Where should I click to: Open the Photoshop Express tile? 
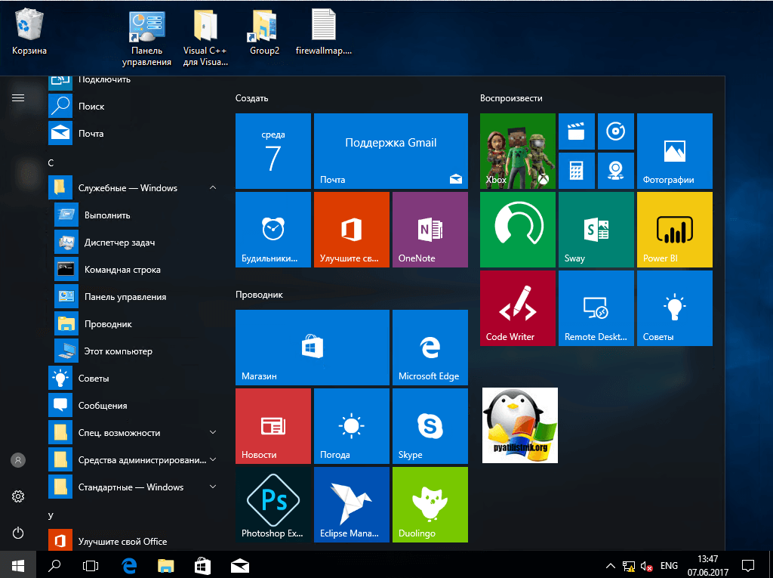click(273, 505)
